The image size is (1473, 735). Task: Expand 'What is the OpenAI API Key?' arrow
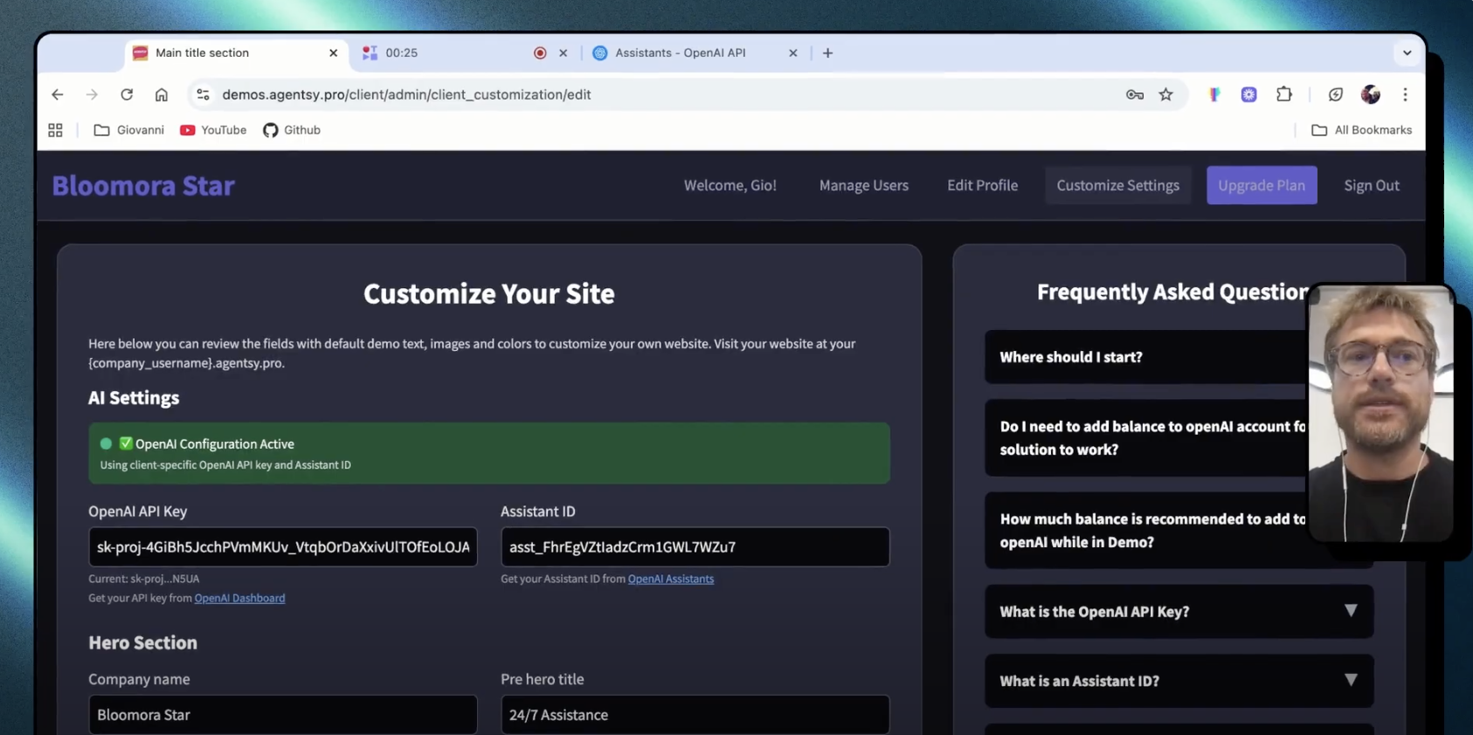(x=1351, y=611)
